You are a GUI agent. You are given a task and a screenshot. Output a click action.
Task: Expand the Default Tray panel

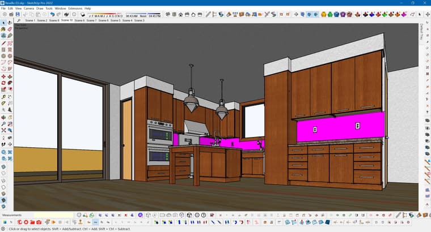click(421, 31)
